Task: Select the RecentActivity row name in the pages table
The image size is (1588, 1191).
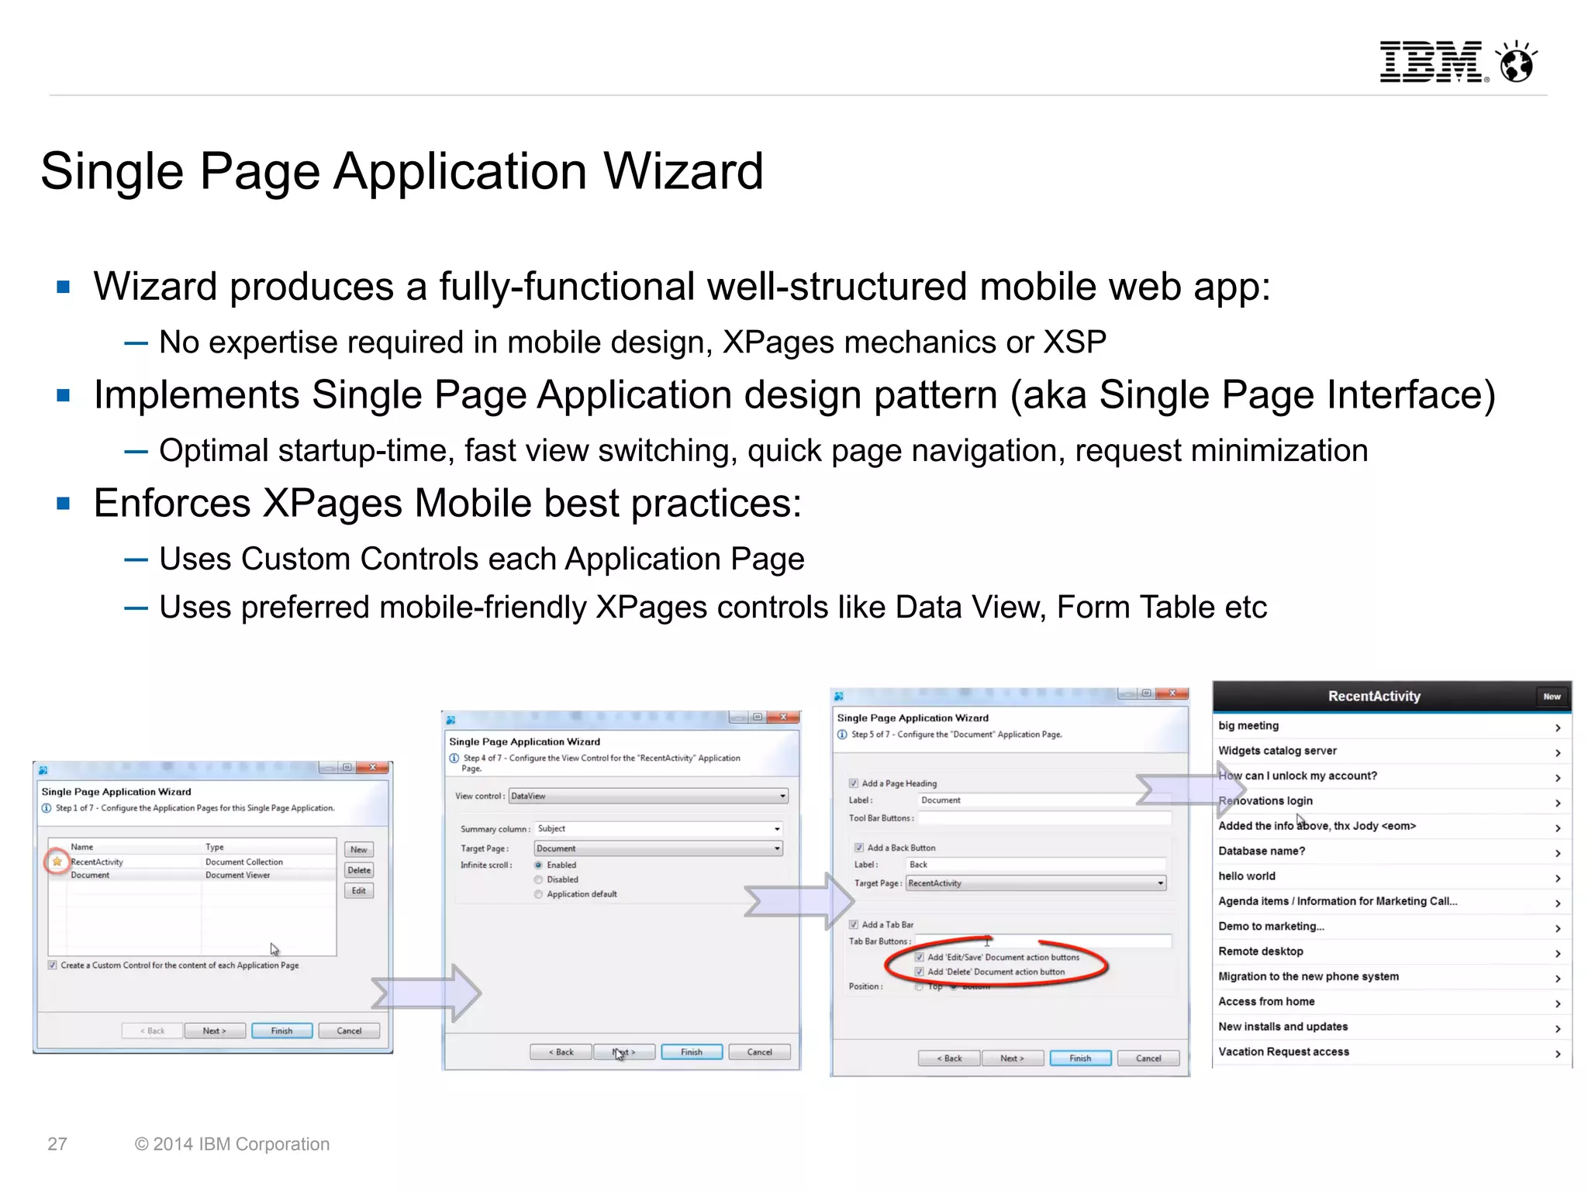Action: [x=97, y=862]
